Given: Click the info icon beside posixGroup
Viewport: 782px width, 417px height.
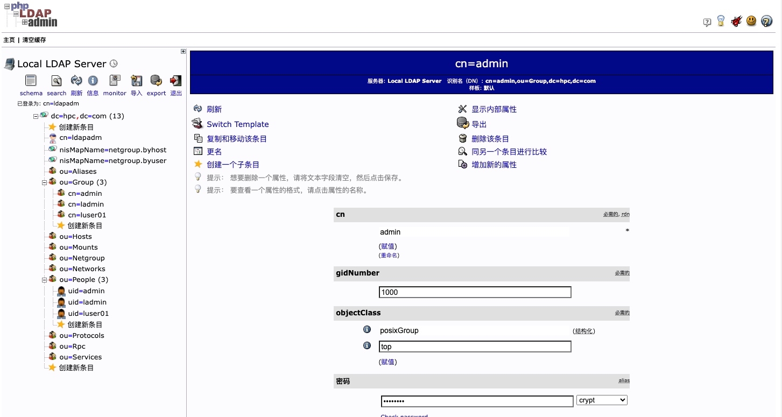Looking at the screenshot, I should pyautogui.click(x=367, y=329).
